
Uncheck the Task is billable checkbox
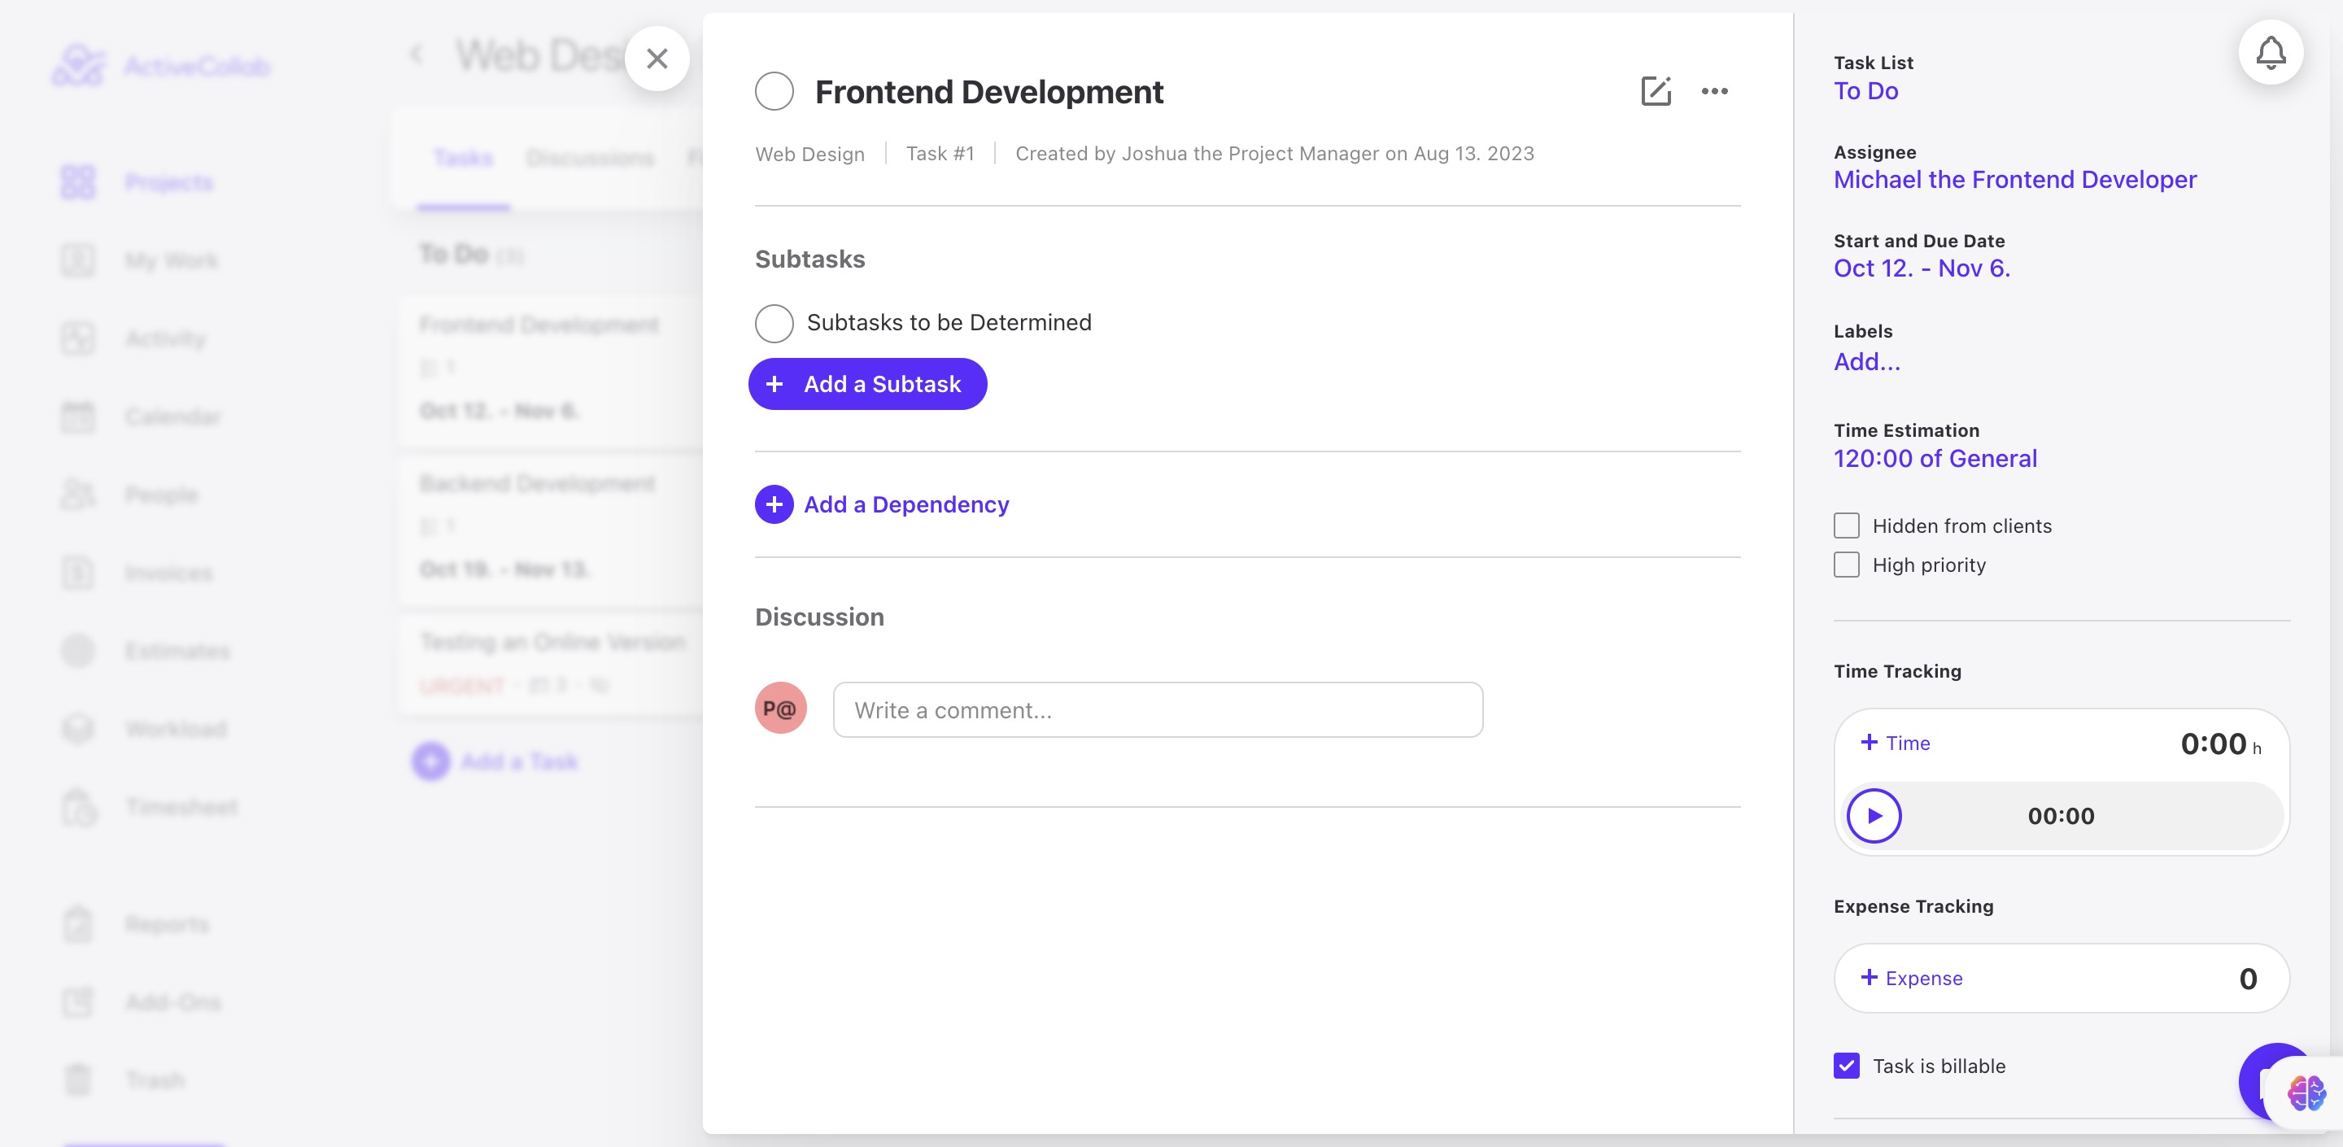tap(1847, 1066)
